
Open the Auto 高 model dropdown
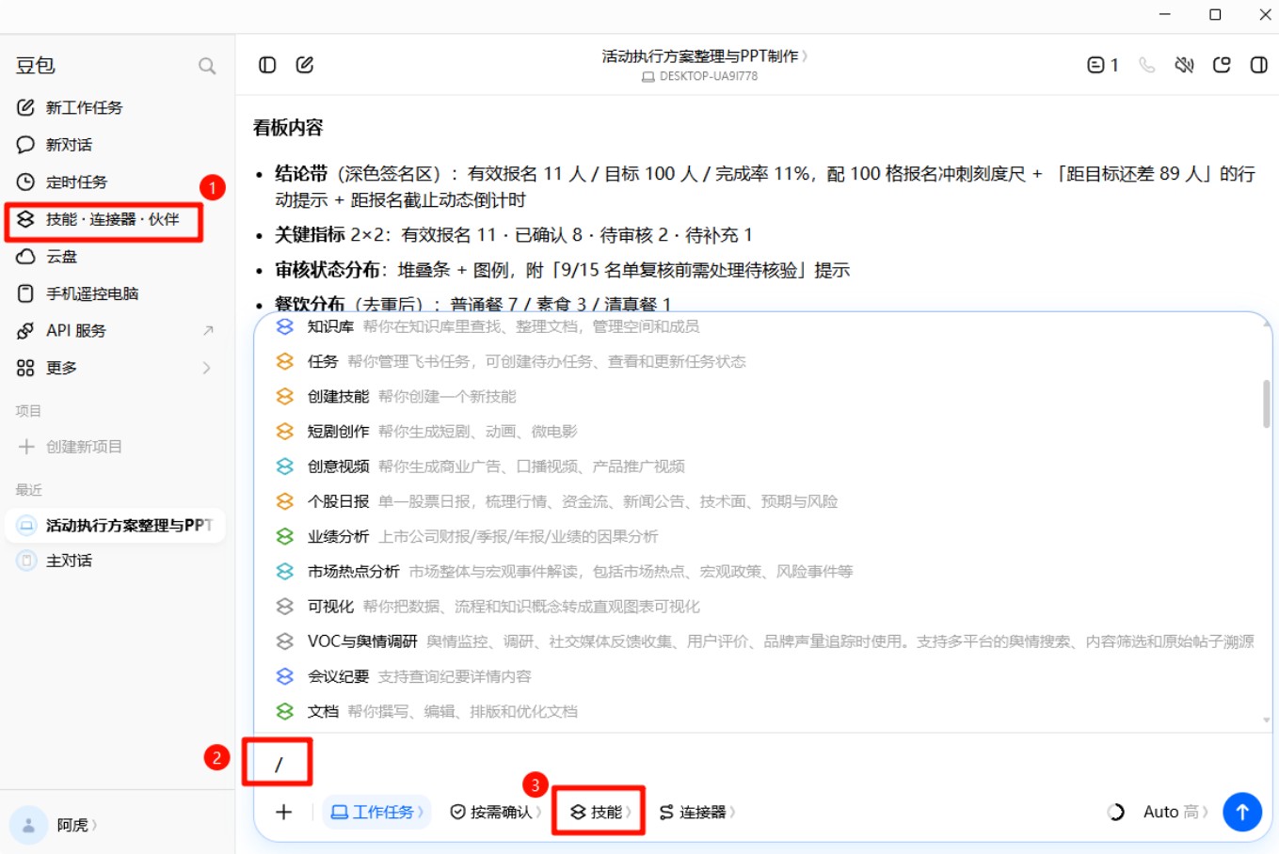click(x=1175, y=812)
